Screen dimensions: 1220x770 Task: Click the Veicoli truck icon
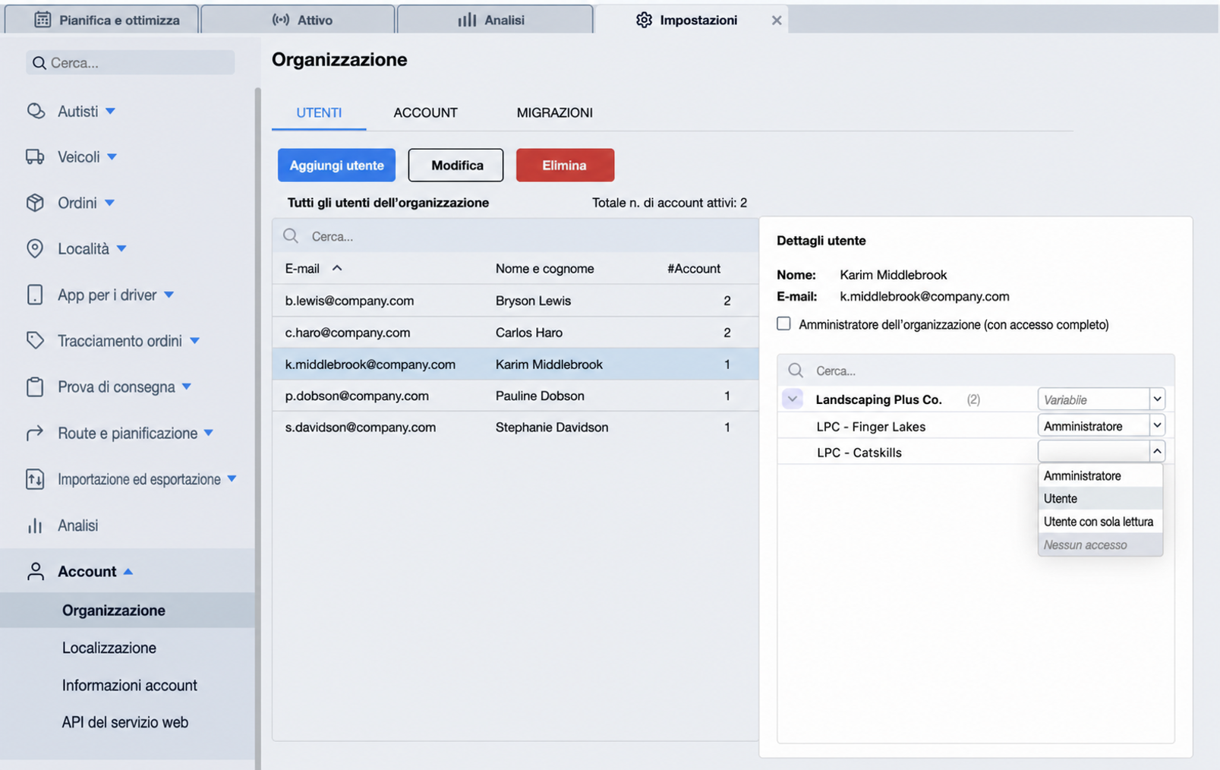point(35,157)
